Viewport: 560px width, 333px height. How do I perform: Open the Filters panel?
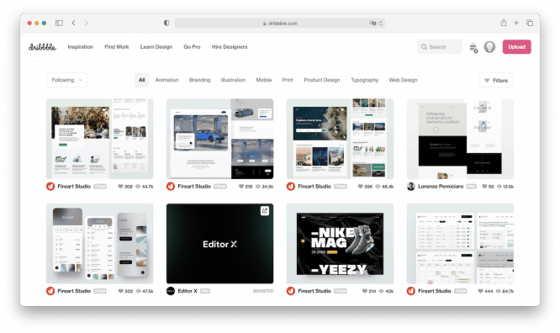(x=496, y=81)
